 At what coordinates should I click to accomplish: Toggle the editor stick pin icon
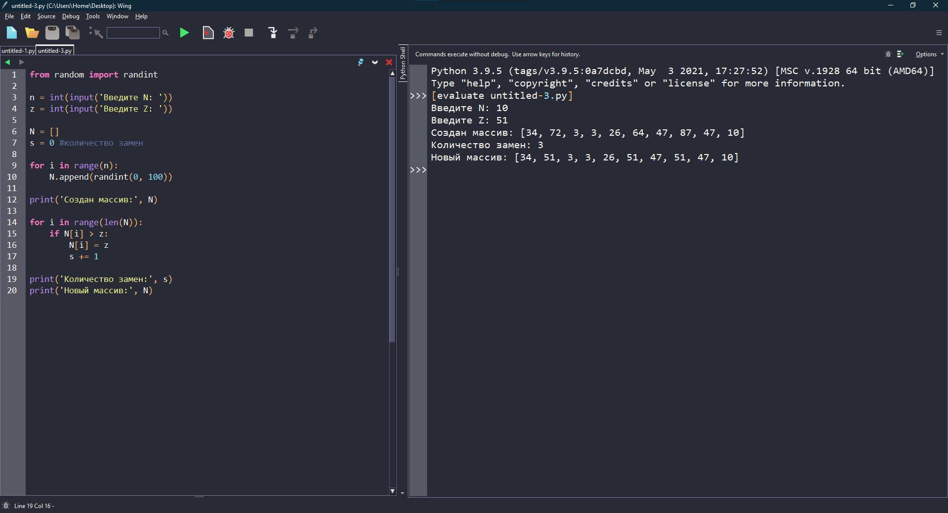360,62
